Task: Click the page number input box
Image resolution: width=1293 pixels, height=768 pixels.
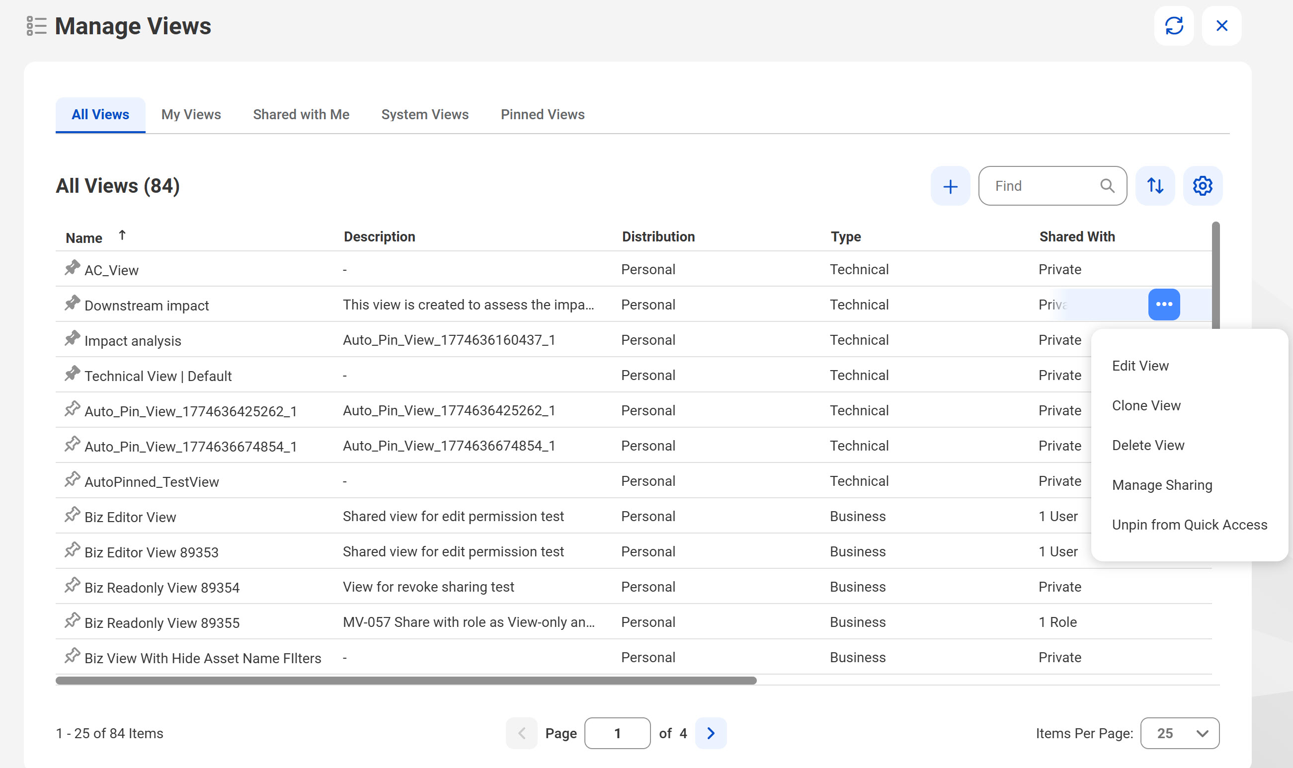Action: [618, 733]
